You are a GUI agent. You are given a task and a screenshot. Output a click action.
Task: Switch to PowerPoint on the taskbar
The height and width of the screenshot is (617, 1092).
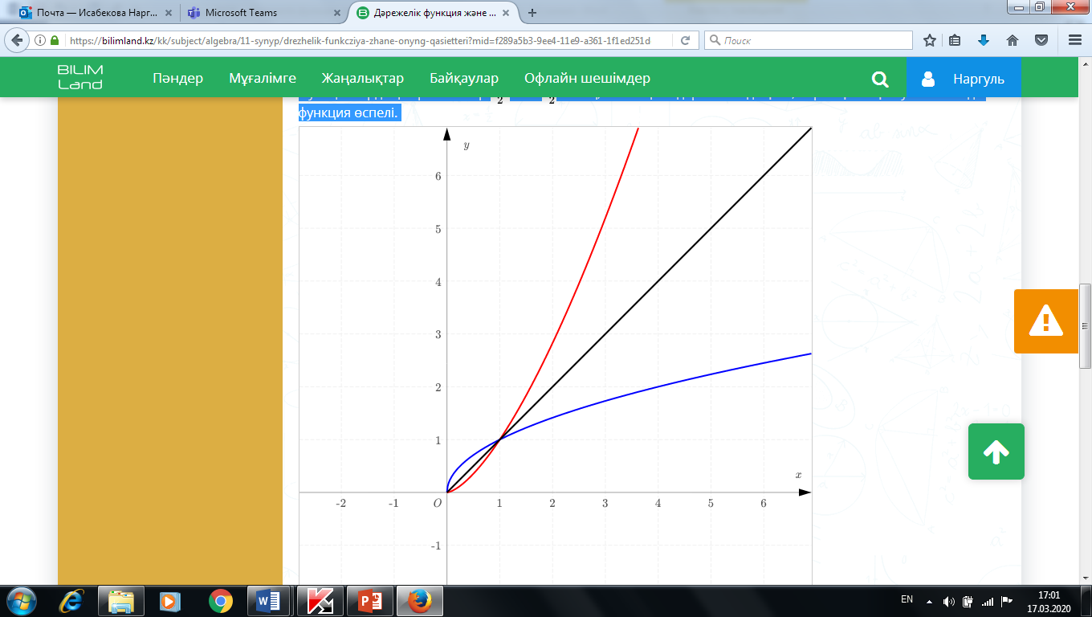369,601
